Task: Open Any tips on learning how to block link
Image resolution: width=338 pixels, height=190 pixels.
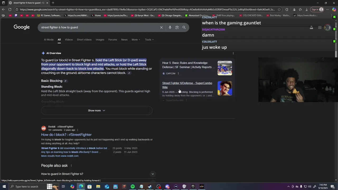Action: (71, 152)
